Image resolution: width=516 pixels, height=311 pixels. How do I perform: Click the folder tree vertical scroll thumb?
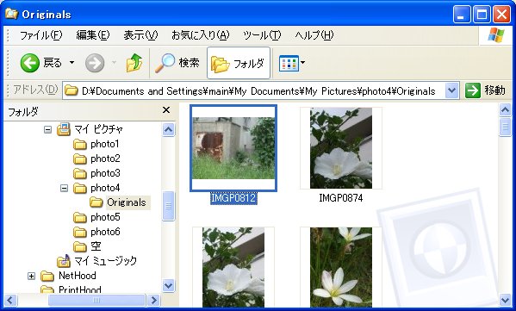tap(168, 206)
